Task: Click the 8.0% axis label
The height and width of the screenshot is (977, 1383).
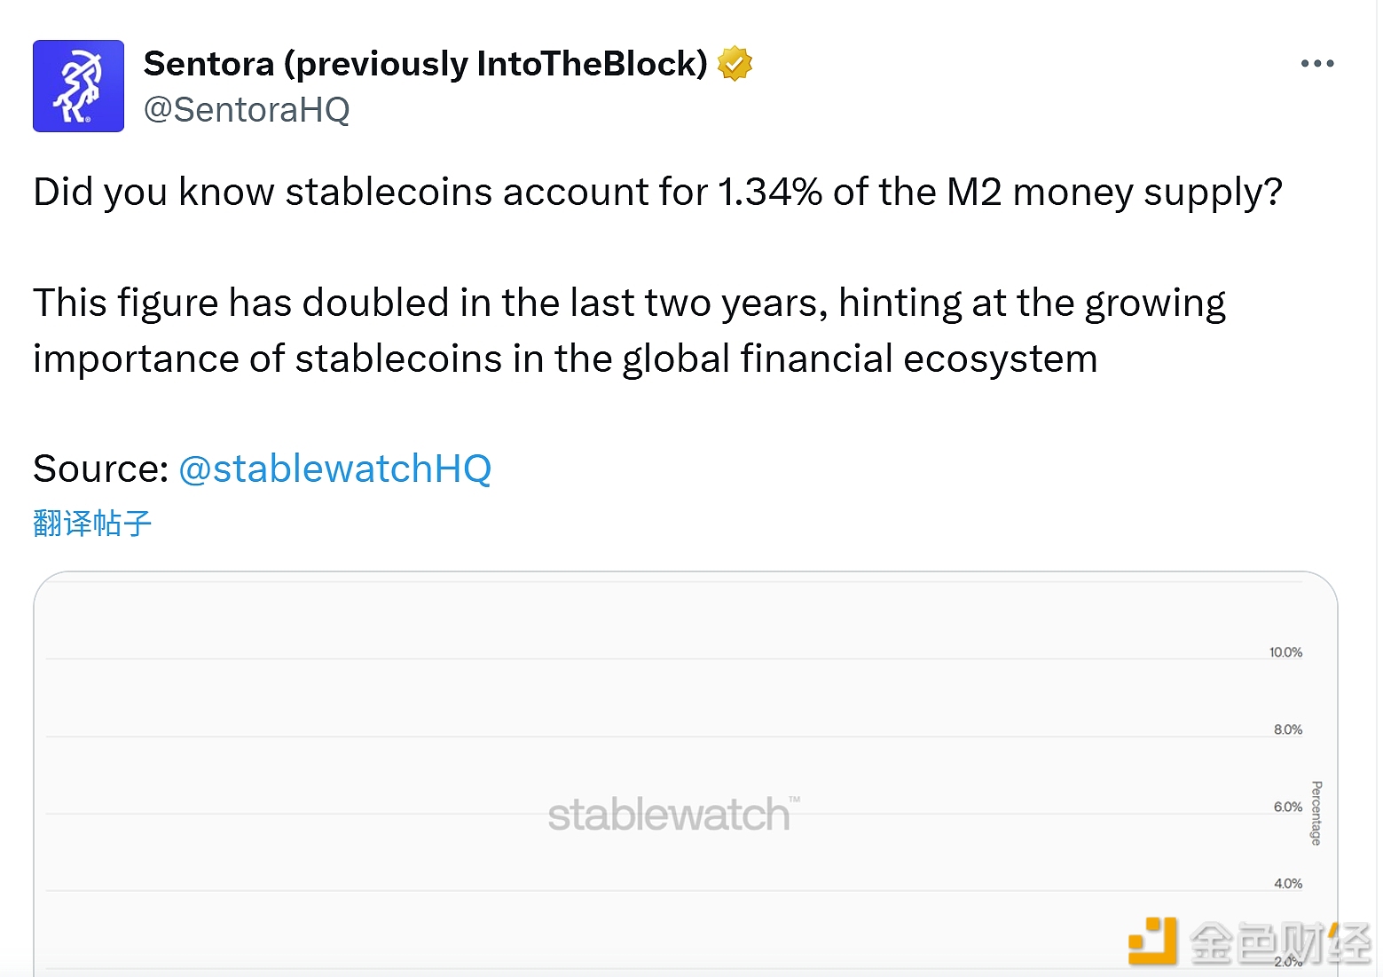Action: (x=1288, y=729)
